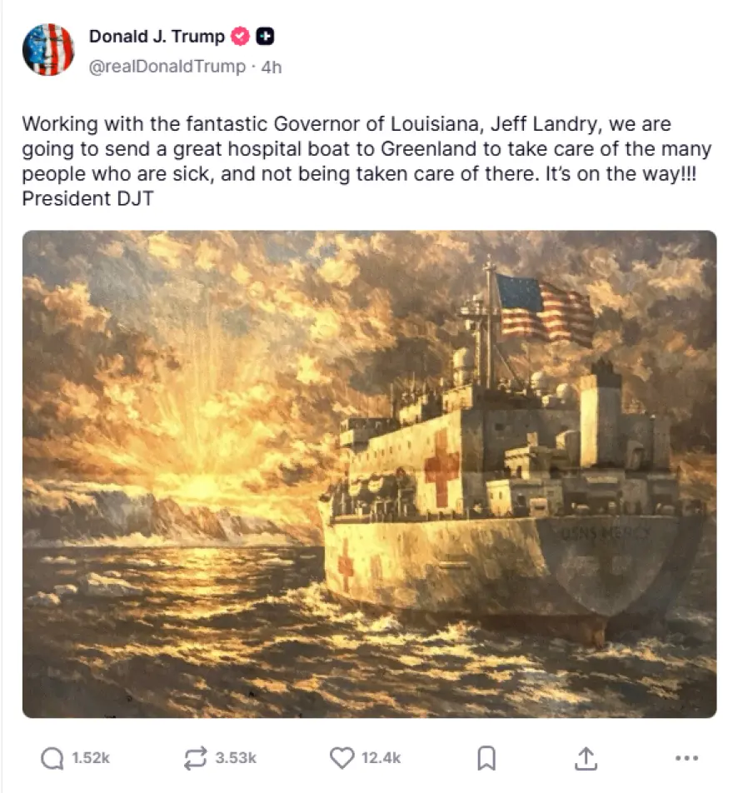The height and width of the screenshot is (793, 733).
Task: Like the post with the heart icon
Action: click(x=342, y=758)
